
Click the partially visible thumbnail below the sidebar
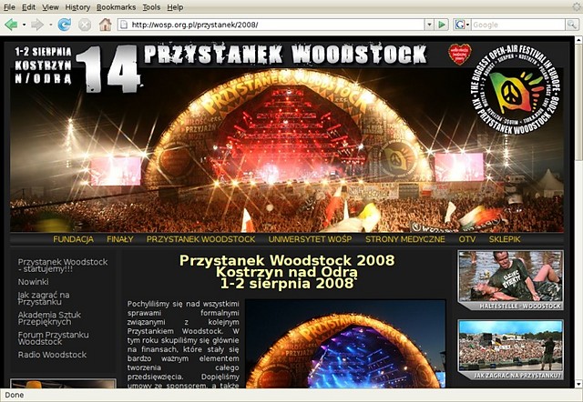pos(63,384)
